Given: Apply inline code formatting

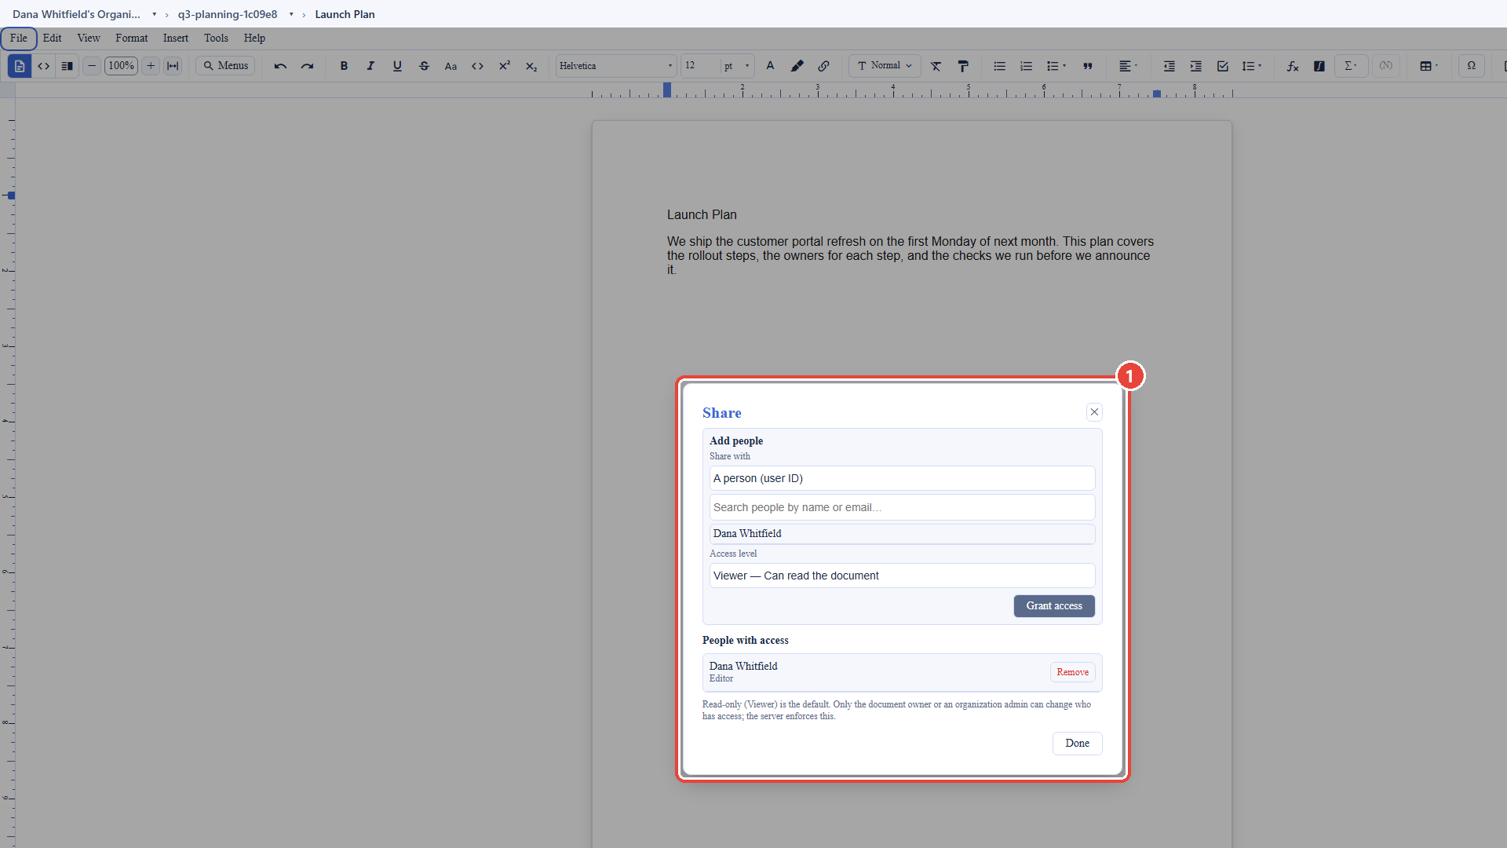Looking at the screenshot, I should click(477, 66).
